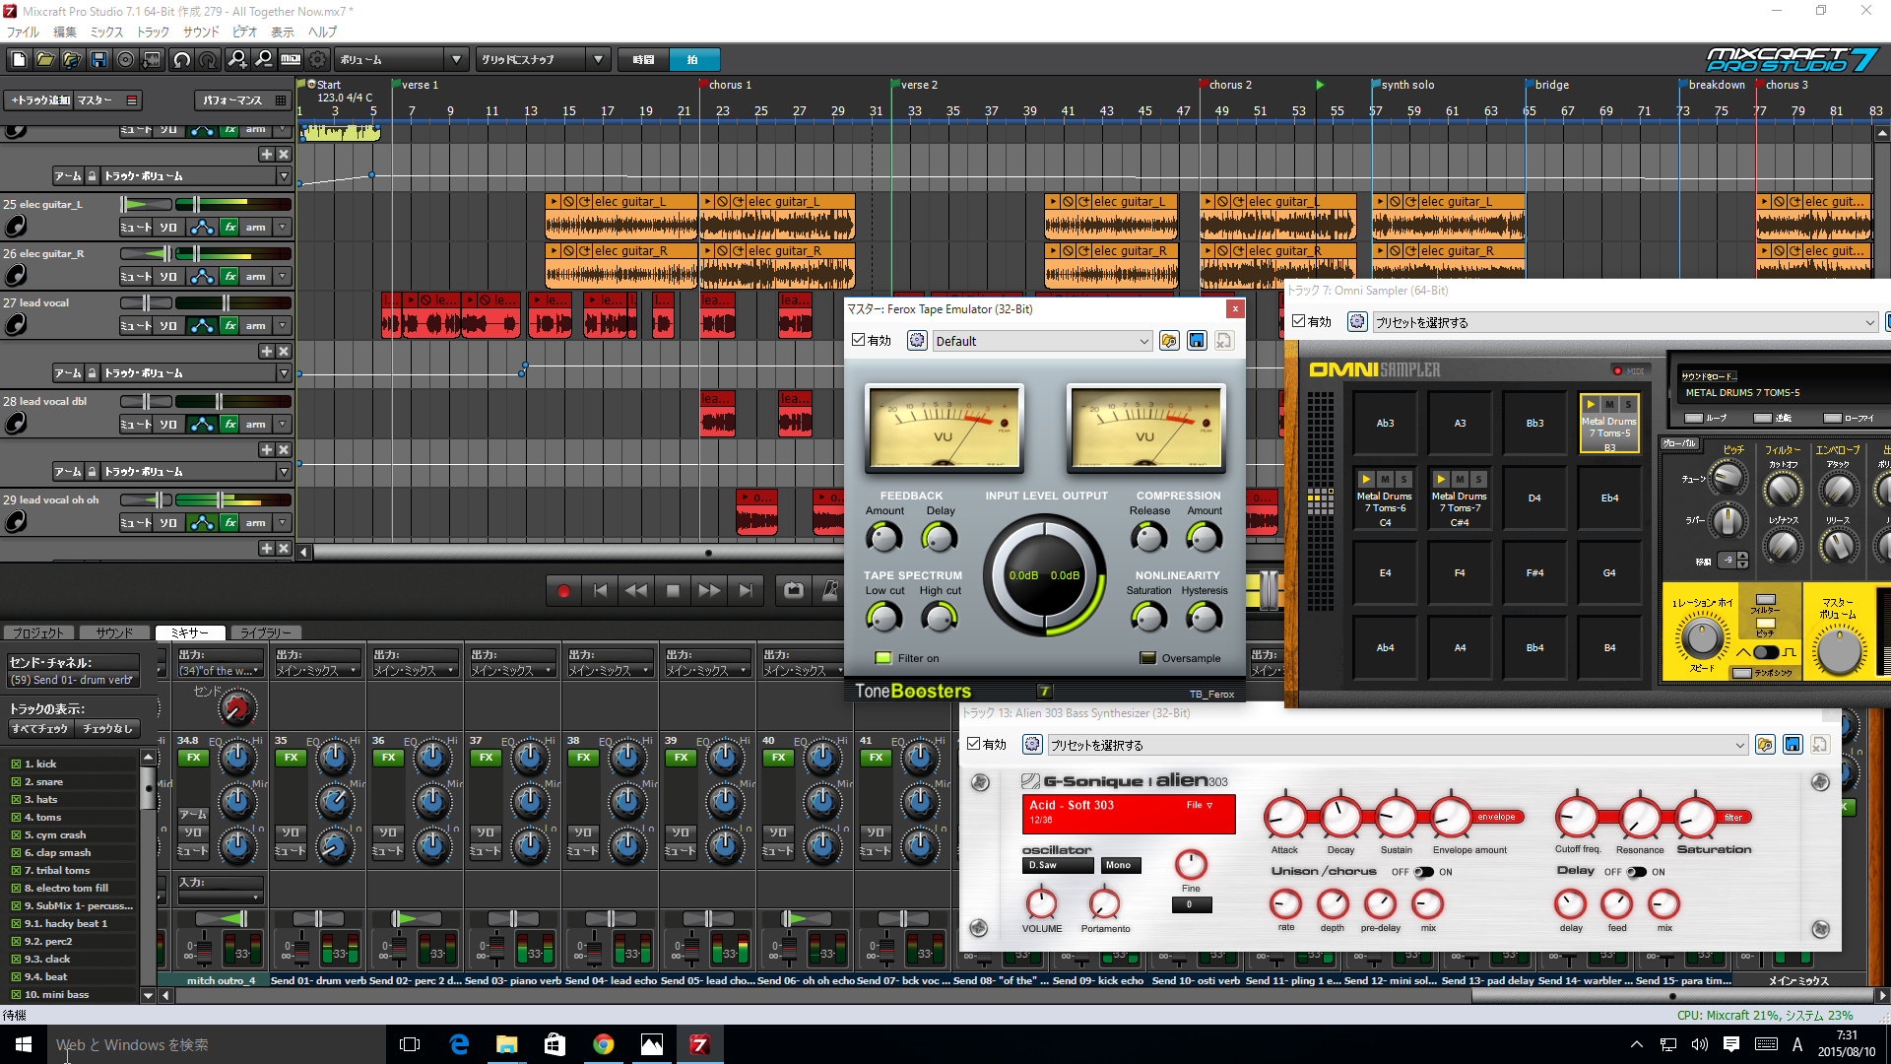Toggle Oversample in the Ferox Tape Emulator
The width and height of the screenshot is (1891, 1064).
[1147, 657]
